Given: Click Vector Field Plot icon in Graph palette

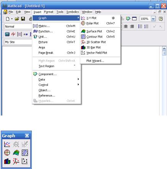Looking at the screenshot, I should [x=25, y=161].
